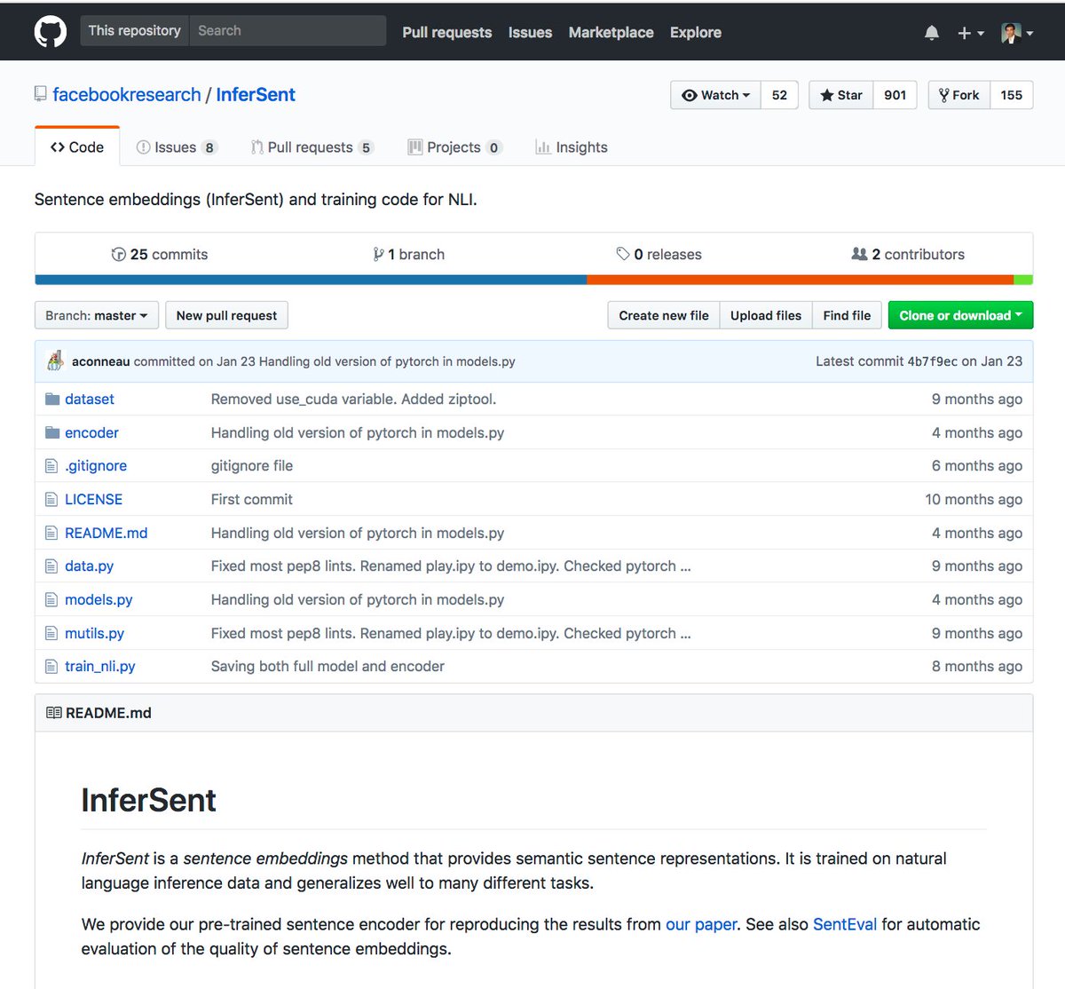Click the branch icon beside 1 branch
The height and width of the screenshot is (989, 1065).
[x=379, y=255]
